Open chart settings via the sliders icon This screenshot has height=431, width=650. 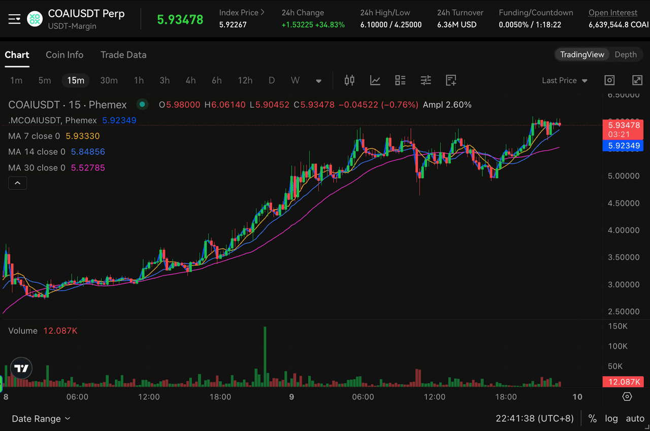(x=426, y=80)
